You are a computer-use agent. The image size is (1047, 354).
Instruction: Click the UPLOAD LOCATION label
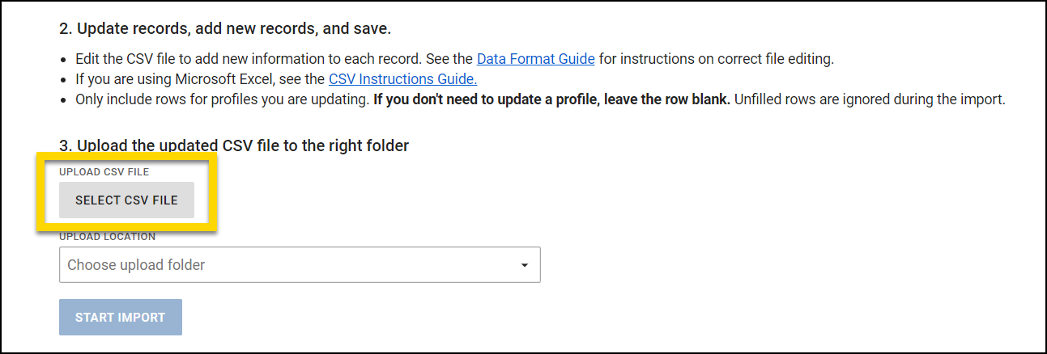[x=107, y=237]
